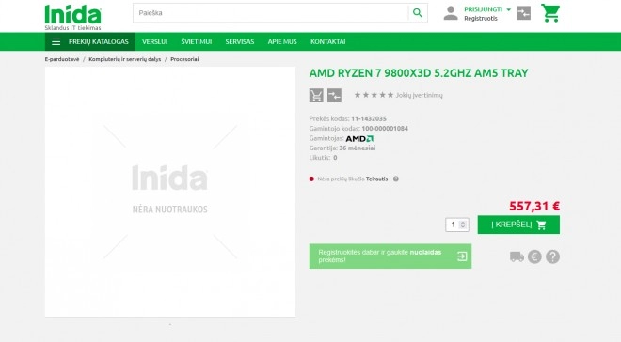The height and width of the screenshot is (342, 621).
Task: Open the Kontaktai menu item
Action: point(328,41)
